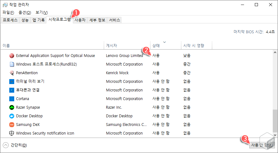Image resolution: width=278 pixels, height=153 pixels.
Task: Switch to the 성능 tab
Action: tap(25, 20)
